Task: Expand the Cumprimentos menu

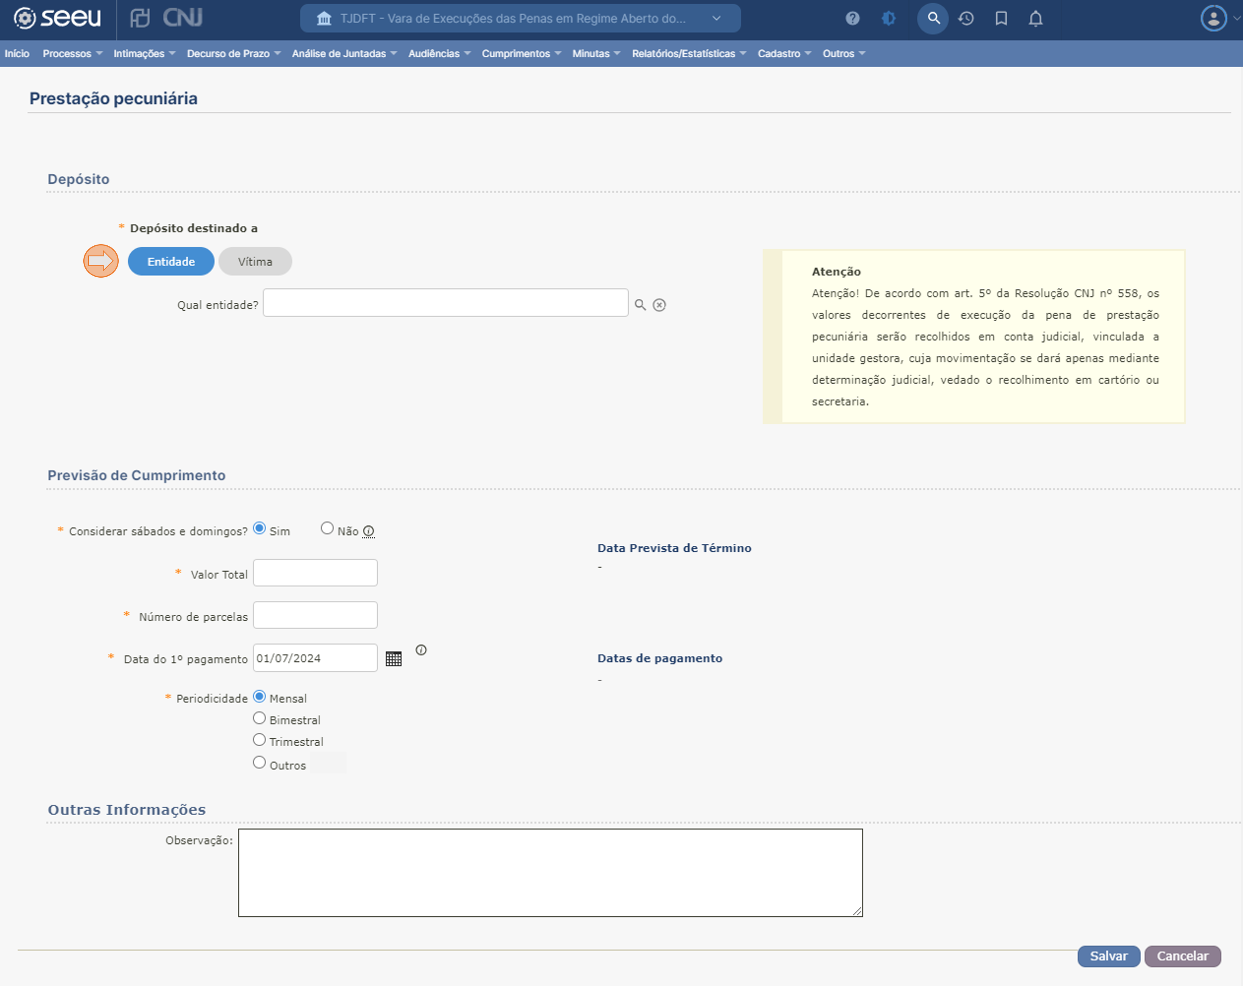Action: [x=521, y=54]
